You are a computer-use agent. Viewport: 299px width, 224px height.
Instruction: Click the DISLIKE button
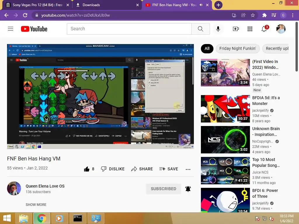113,169
